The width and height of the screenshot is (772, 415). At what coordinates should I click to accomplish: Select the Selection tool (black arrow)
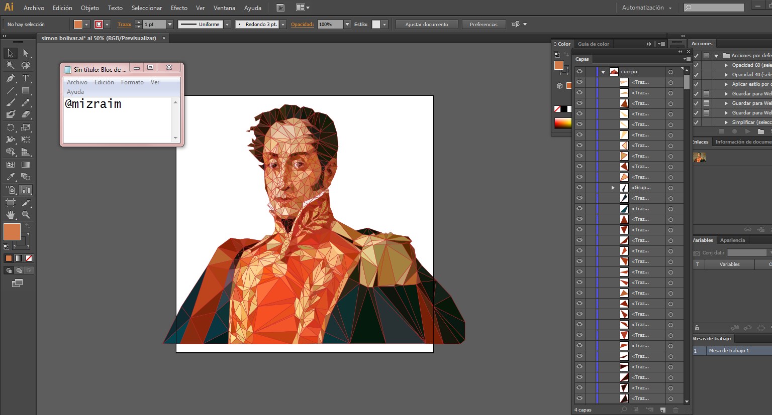tap(10, 53)
